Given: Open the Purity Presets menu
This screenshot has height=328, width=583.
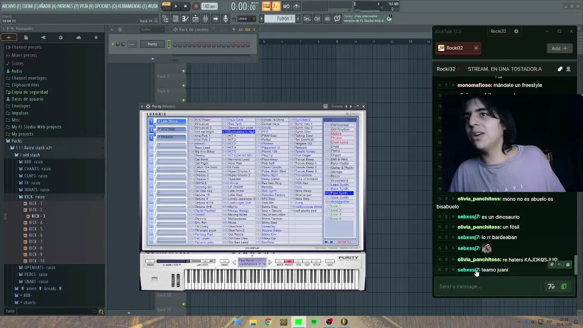Looking at the screenshot, I should (x=337, y=106).
